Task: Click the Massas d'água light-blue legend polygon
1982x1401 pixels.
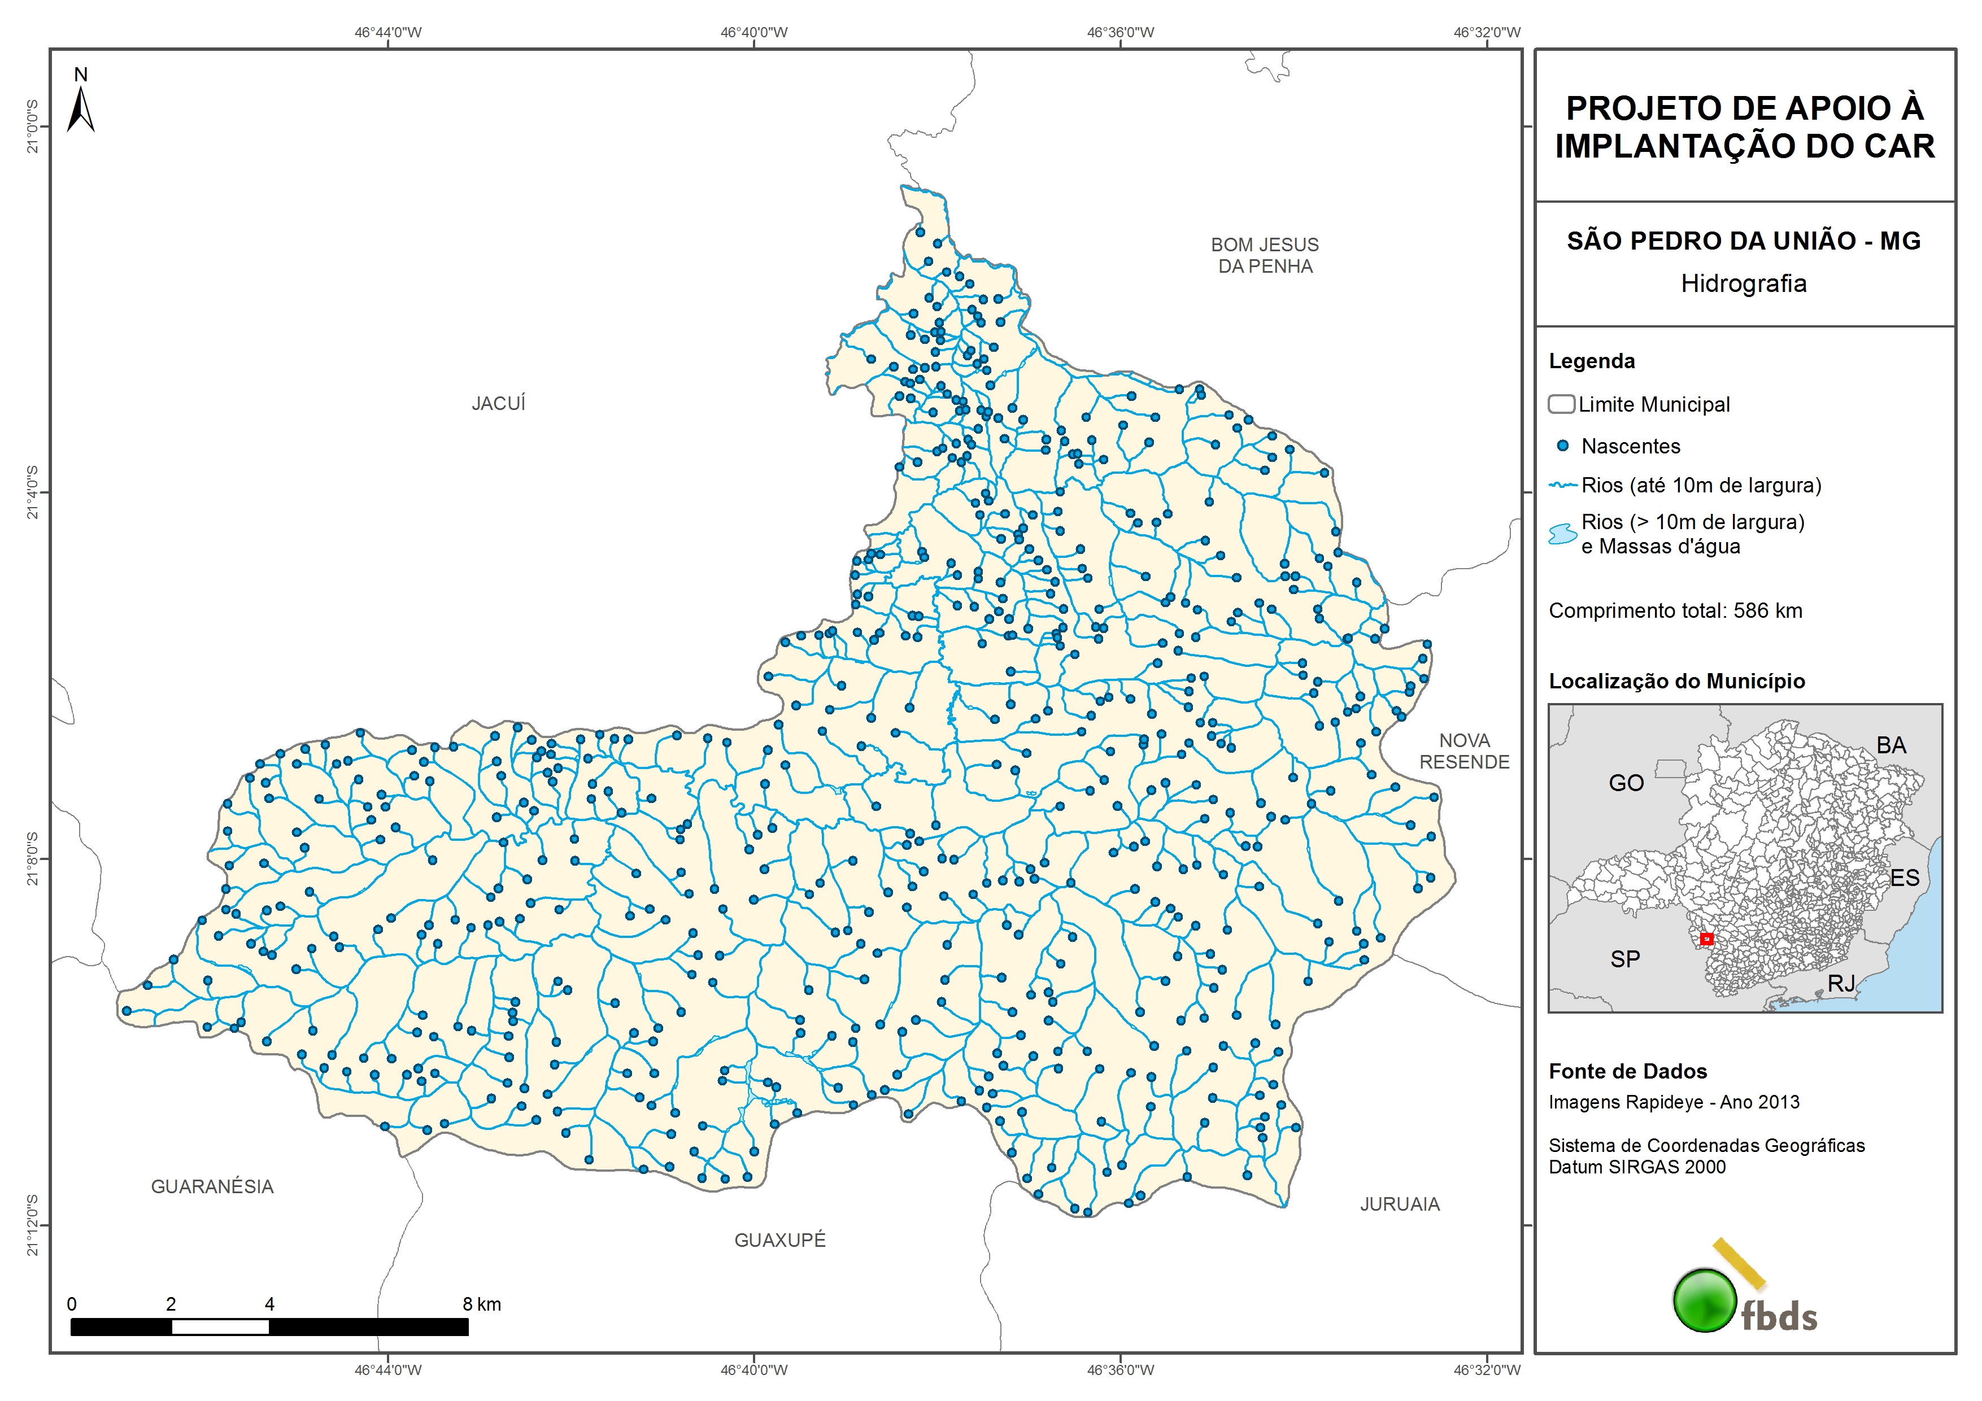Action: click(1562, 534)
